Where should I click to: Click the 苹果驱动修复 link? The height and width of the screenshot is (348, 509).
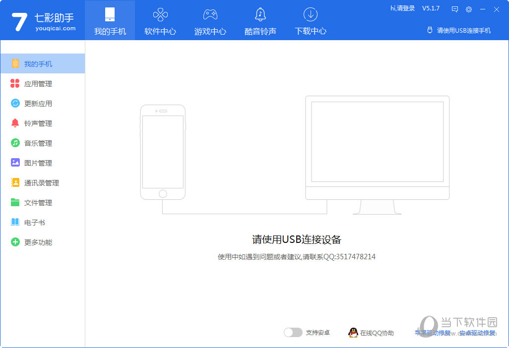click(x=433, y=333)
